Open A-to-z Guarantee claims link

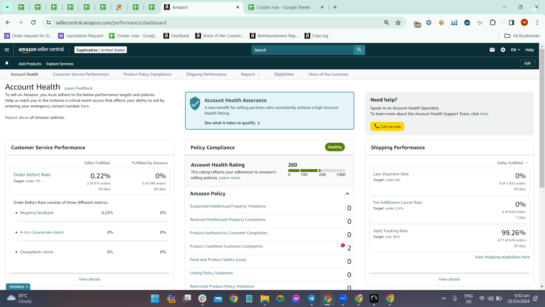(42, 232)
